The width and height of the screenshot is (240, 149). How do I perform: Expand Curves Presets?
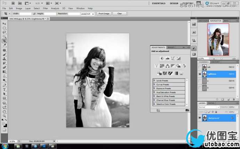tap(154, 84)
